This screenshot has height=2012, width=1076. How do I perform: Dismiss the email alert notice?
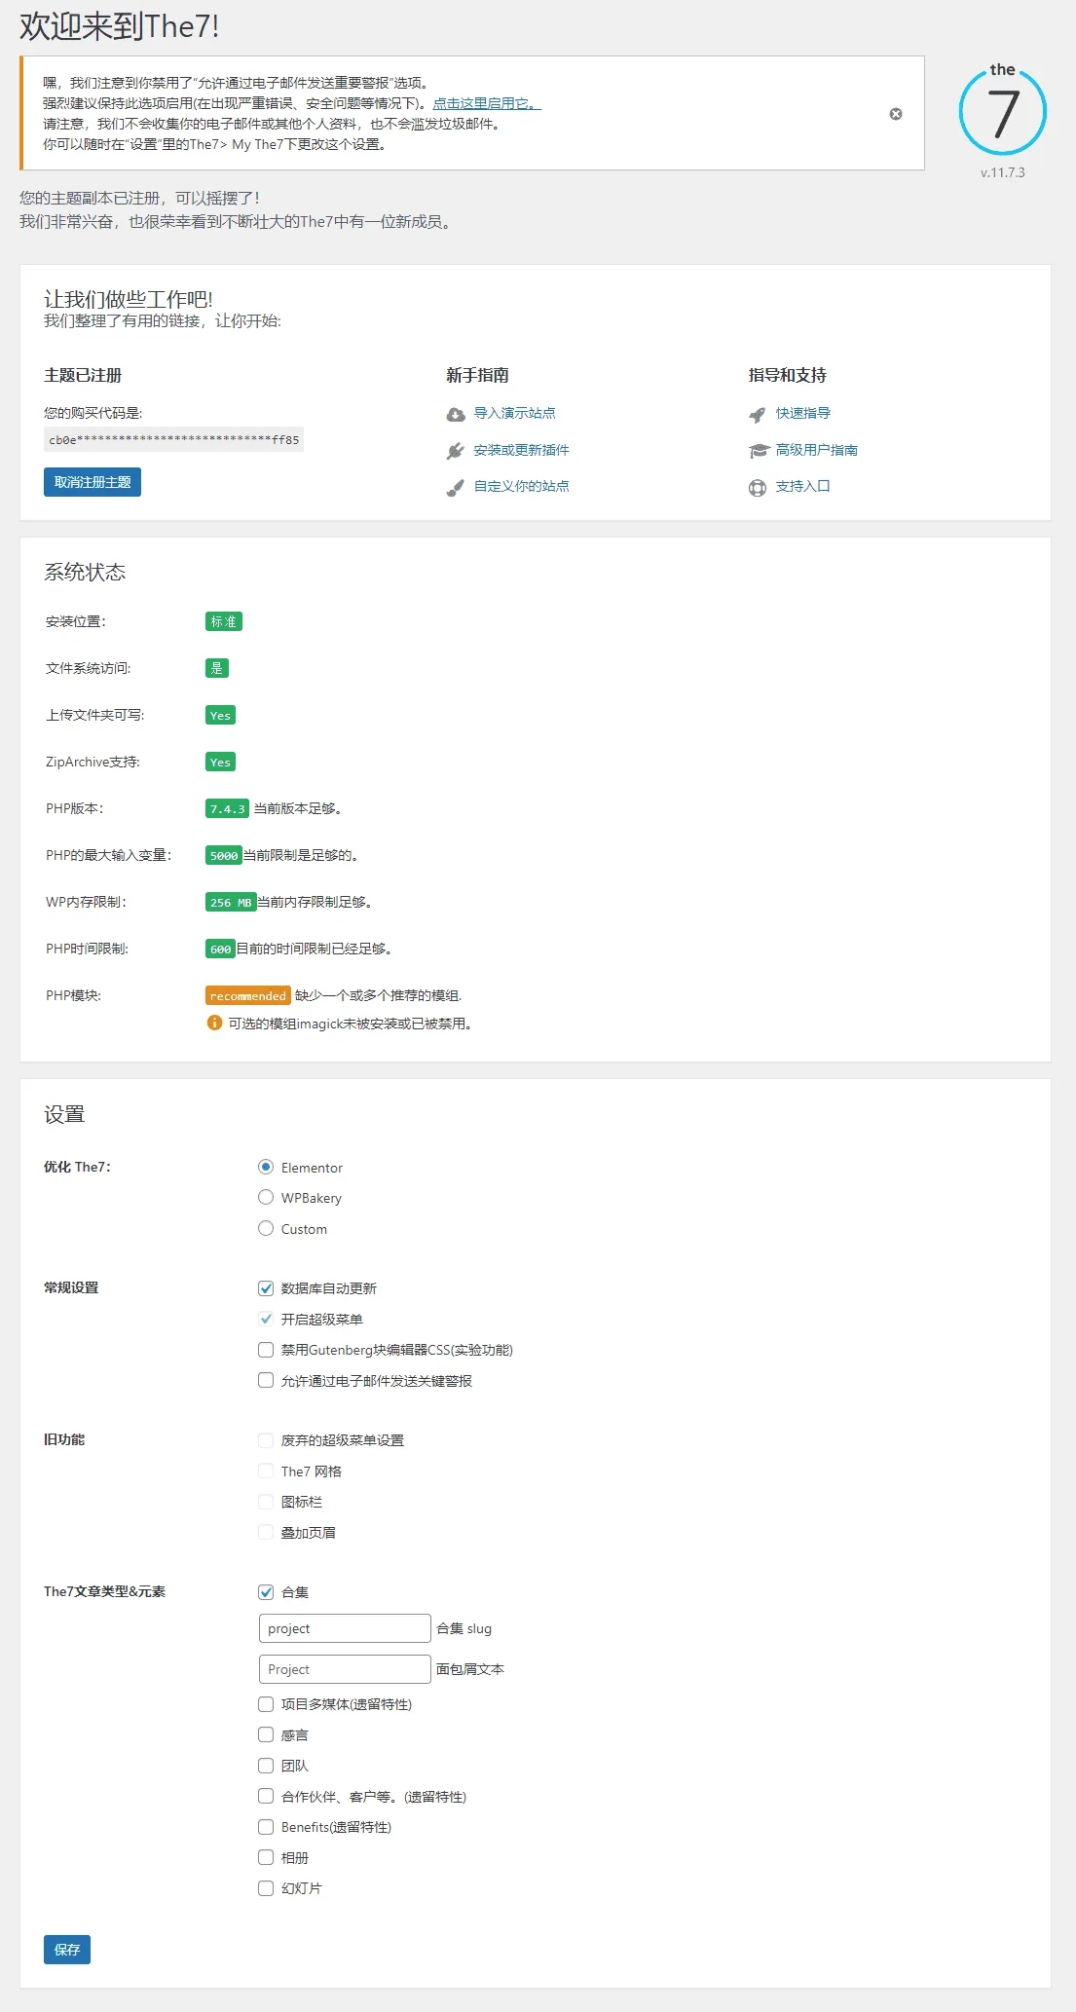point(896,114)
